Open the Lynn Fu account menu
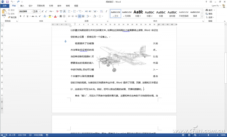Viewport: 227px width, 137px height. tap(216, 6)
